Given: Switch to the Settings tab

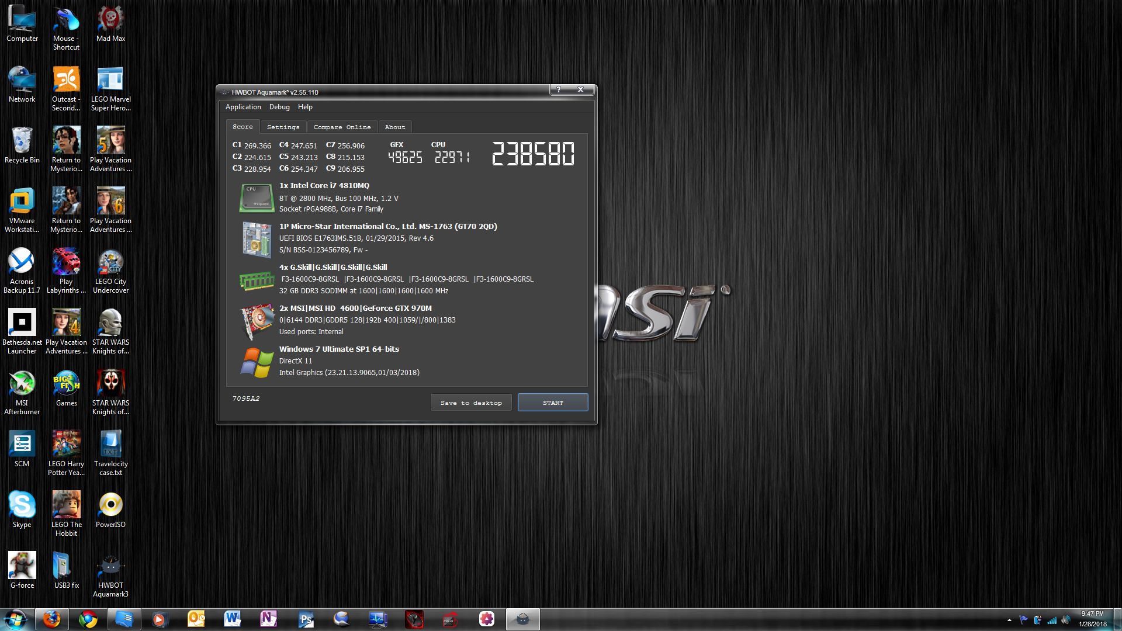Looking at the screenshot, I should (x=283, y=127).
